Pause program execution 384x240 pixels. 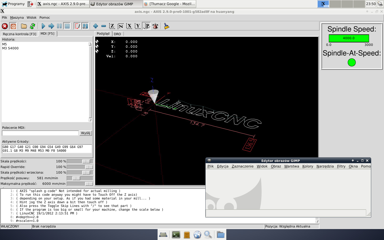click(59, 26)
